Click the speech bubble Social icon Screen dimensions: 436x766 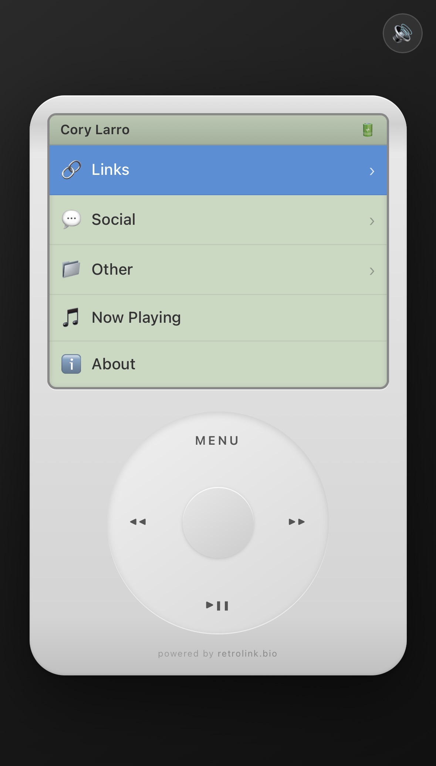[x=71, y=220]
